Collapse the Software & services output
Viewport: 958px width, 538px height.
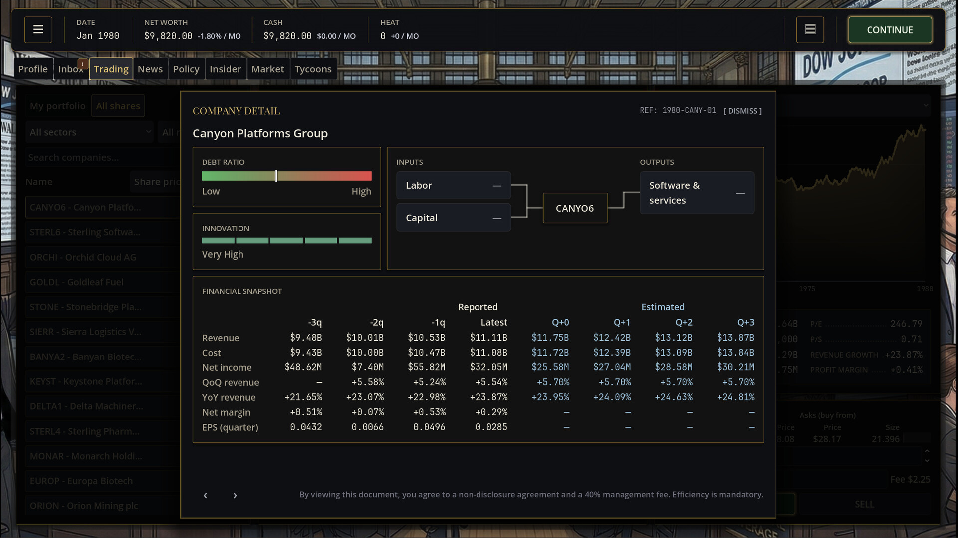coord(740,193)
